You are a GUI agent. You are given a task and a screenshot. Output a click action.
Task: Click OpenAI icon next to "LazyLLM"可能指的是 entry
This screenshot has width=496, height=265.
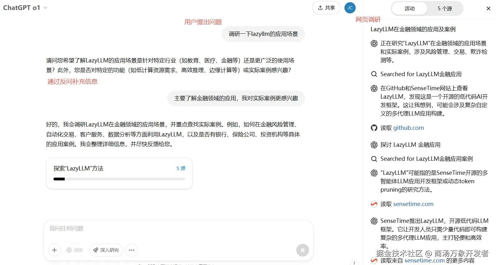(x=374, y=173)
